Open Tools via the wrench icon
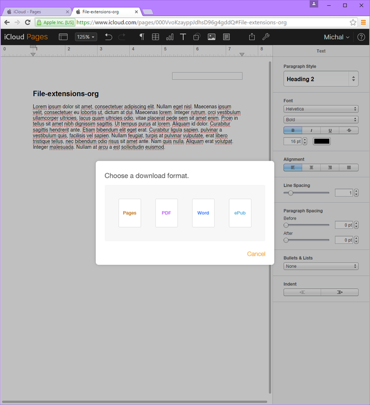Image resolution: width=370 pixels, height=405 pixels. pyautogui.click(x=266, y=37)
